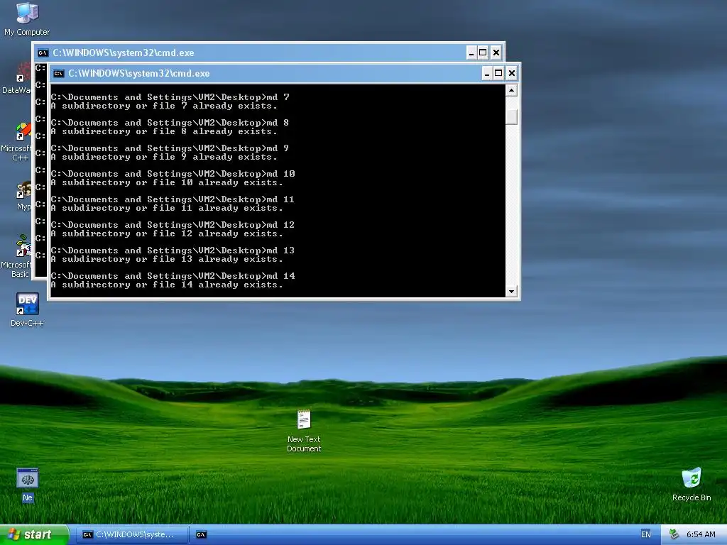
Task: Click the 'md 9' command line
Action: click(x=170, y=148)
